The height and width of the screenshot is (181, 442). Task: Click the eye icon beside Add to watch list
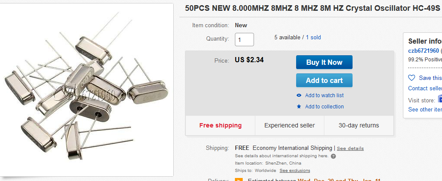pyautogui.click(x=299, y=95)
